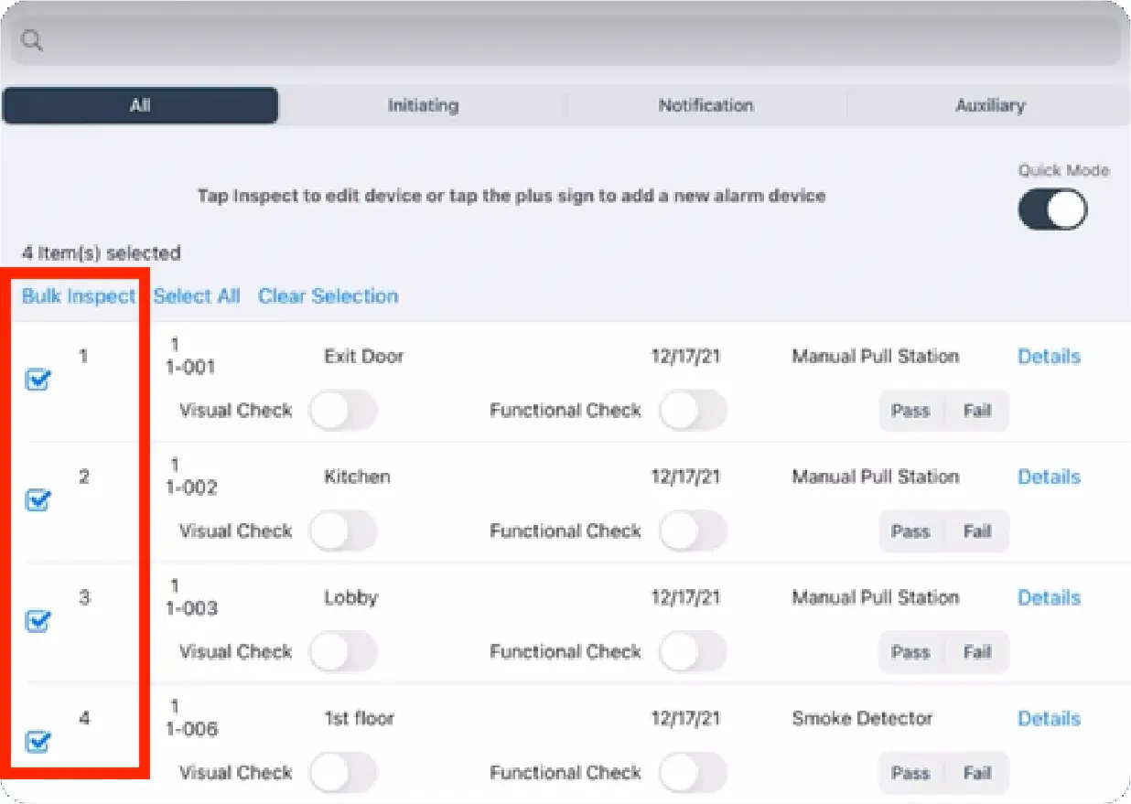1131x804 pixels.
Task: Toggle Visual Check for Lobby device
Action: point(343,652)
